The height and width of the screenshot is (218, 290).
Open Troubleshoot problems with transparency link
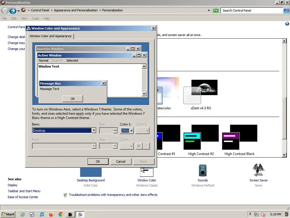[113, 195]
